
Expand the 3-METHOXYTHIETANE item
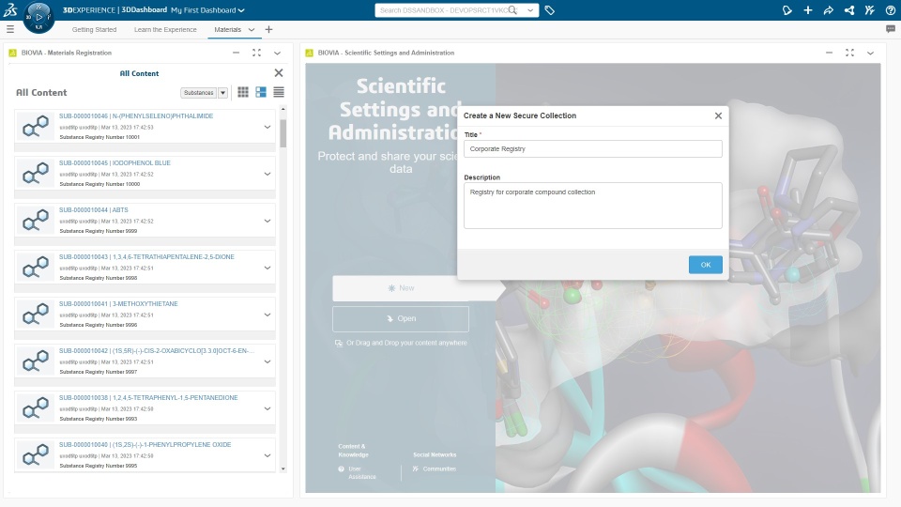tap(267, 315)
